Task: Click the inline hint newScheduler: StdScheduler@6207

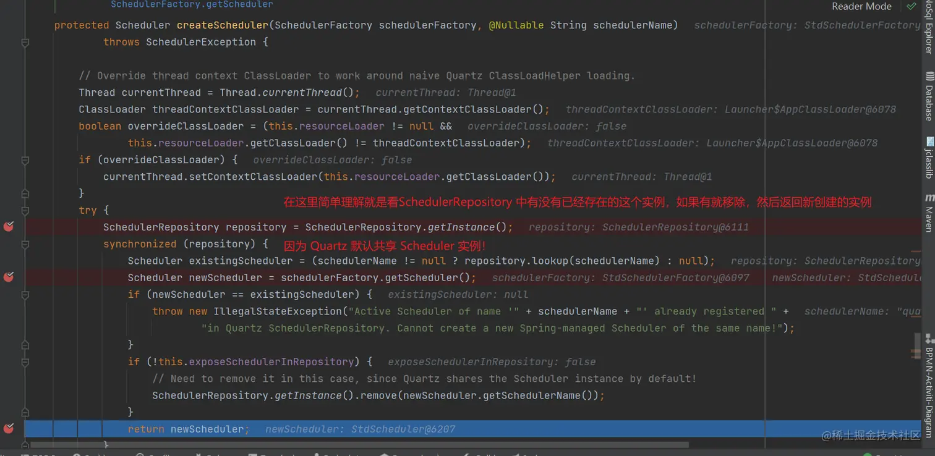Action: pos(360,429)
